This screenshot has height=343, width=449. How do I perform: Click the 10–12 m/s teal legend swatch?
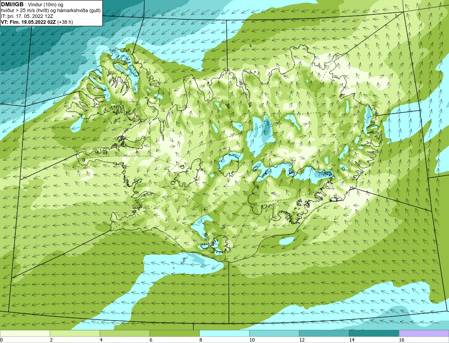[274, 333]
